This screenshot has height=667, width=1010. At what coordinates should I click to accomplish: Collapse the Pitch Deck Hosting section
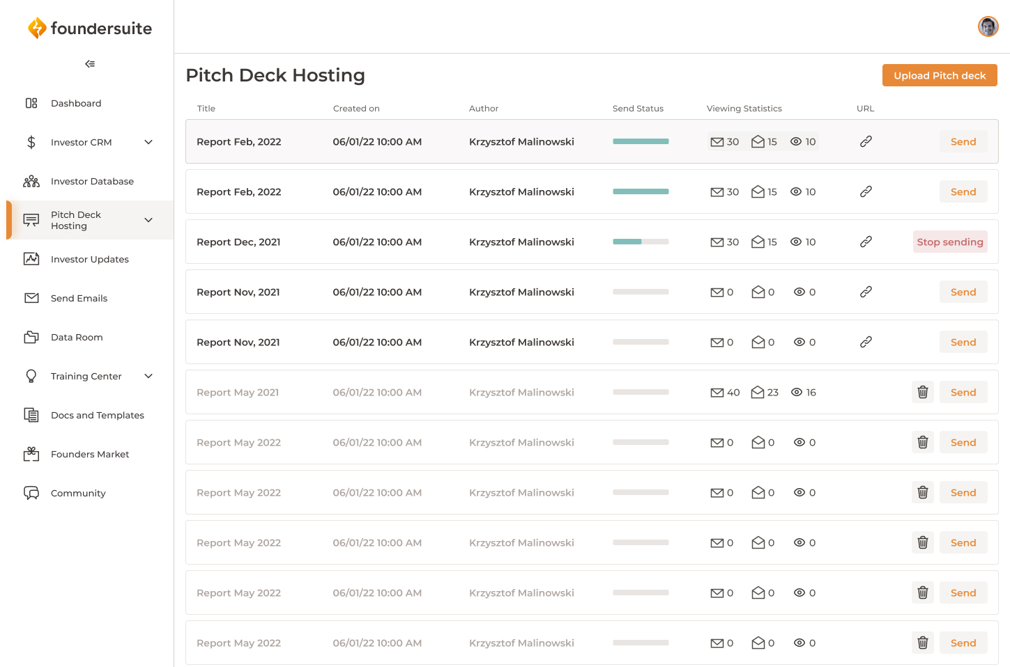(x=148, y=219)
